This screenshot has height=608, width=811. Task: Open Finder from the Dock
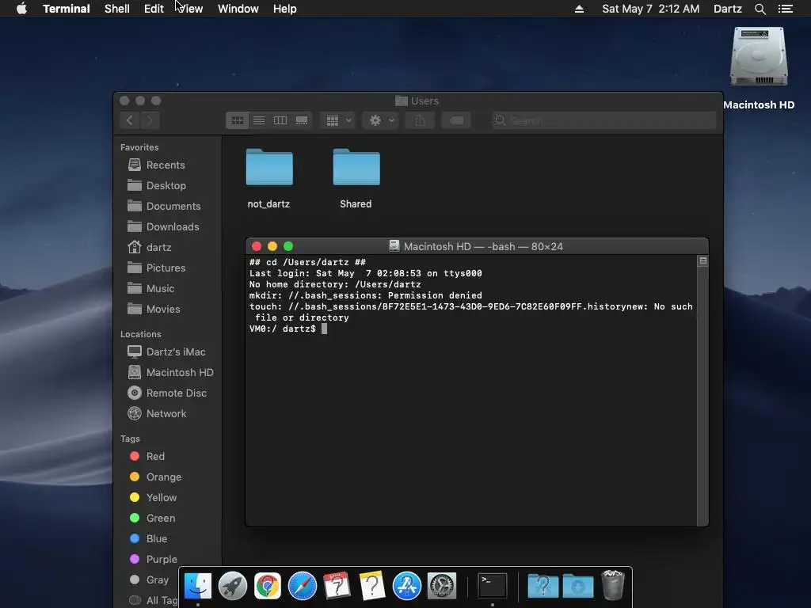(198, 586)
